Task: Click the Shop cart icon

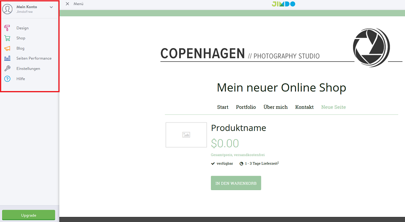Action: [7, 38]
